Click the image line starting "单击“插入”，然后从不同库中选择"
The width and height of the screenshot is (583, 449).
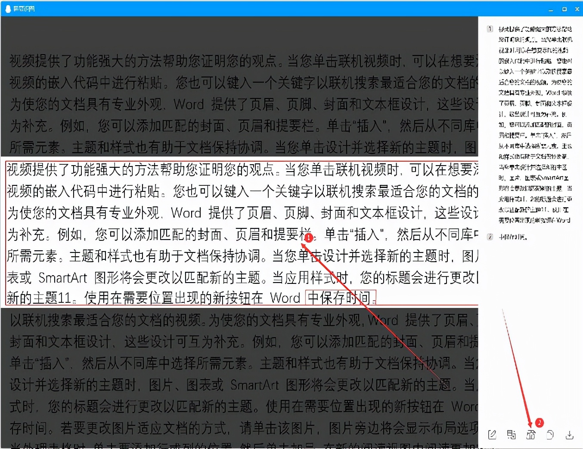(244, 363)
